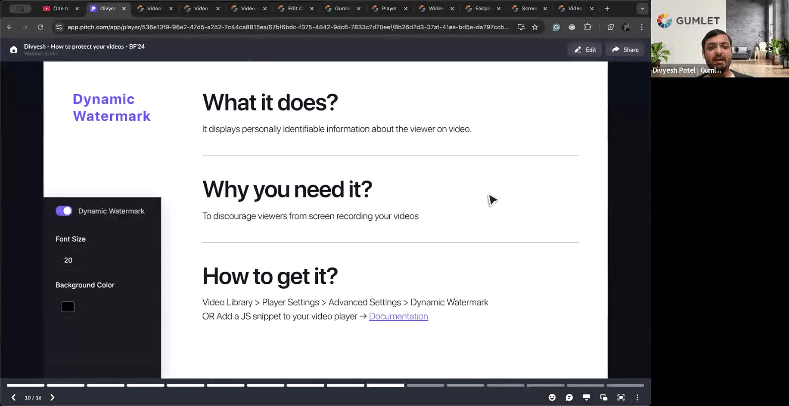The width and height of the screenshot is (789, 406).
Task: Click the black Background Color swatch
Action: [68, 307]
